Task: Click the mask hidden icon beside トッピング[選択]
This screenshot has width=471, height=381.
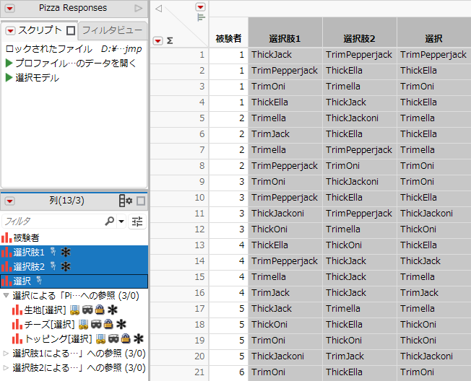Action: (113, 338)
